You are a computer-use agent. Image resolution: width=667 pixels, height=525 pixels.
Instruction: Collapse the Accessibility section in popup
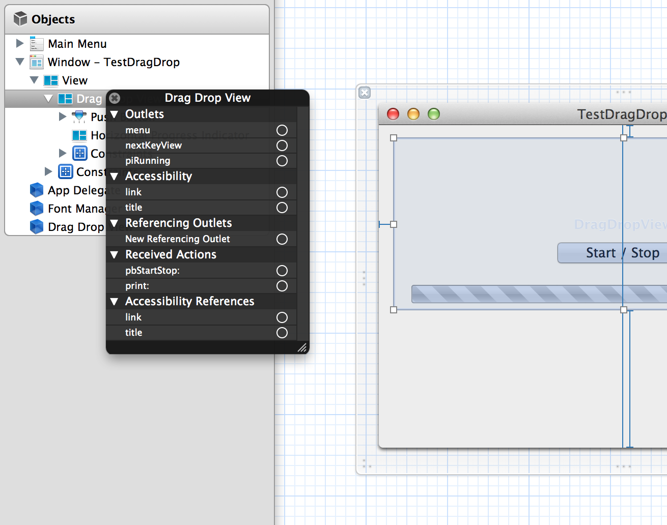pyautogui.click(x=114, y=177)
